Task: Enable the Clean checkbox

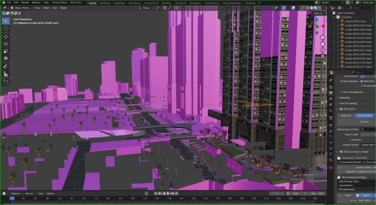Action: pos(339,196)
